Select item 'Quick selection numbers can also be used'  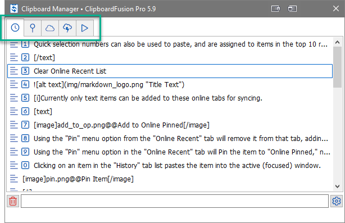click(170, 44)
